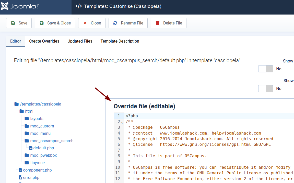Open the layouts folder
The height and width of the screenshot is (183, 294).
point(37,119)
